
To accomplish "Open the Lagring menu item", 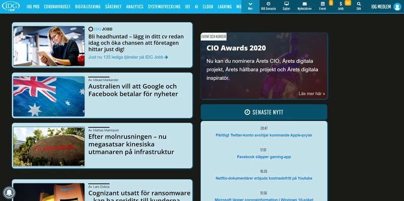I will coord(225,7).
